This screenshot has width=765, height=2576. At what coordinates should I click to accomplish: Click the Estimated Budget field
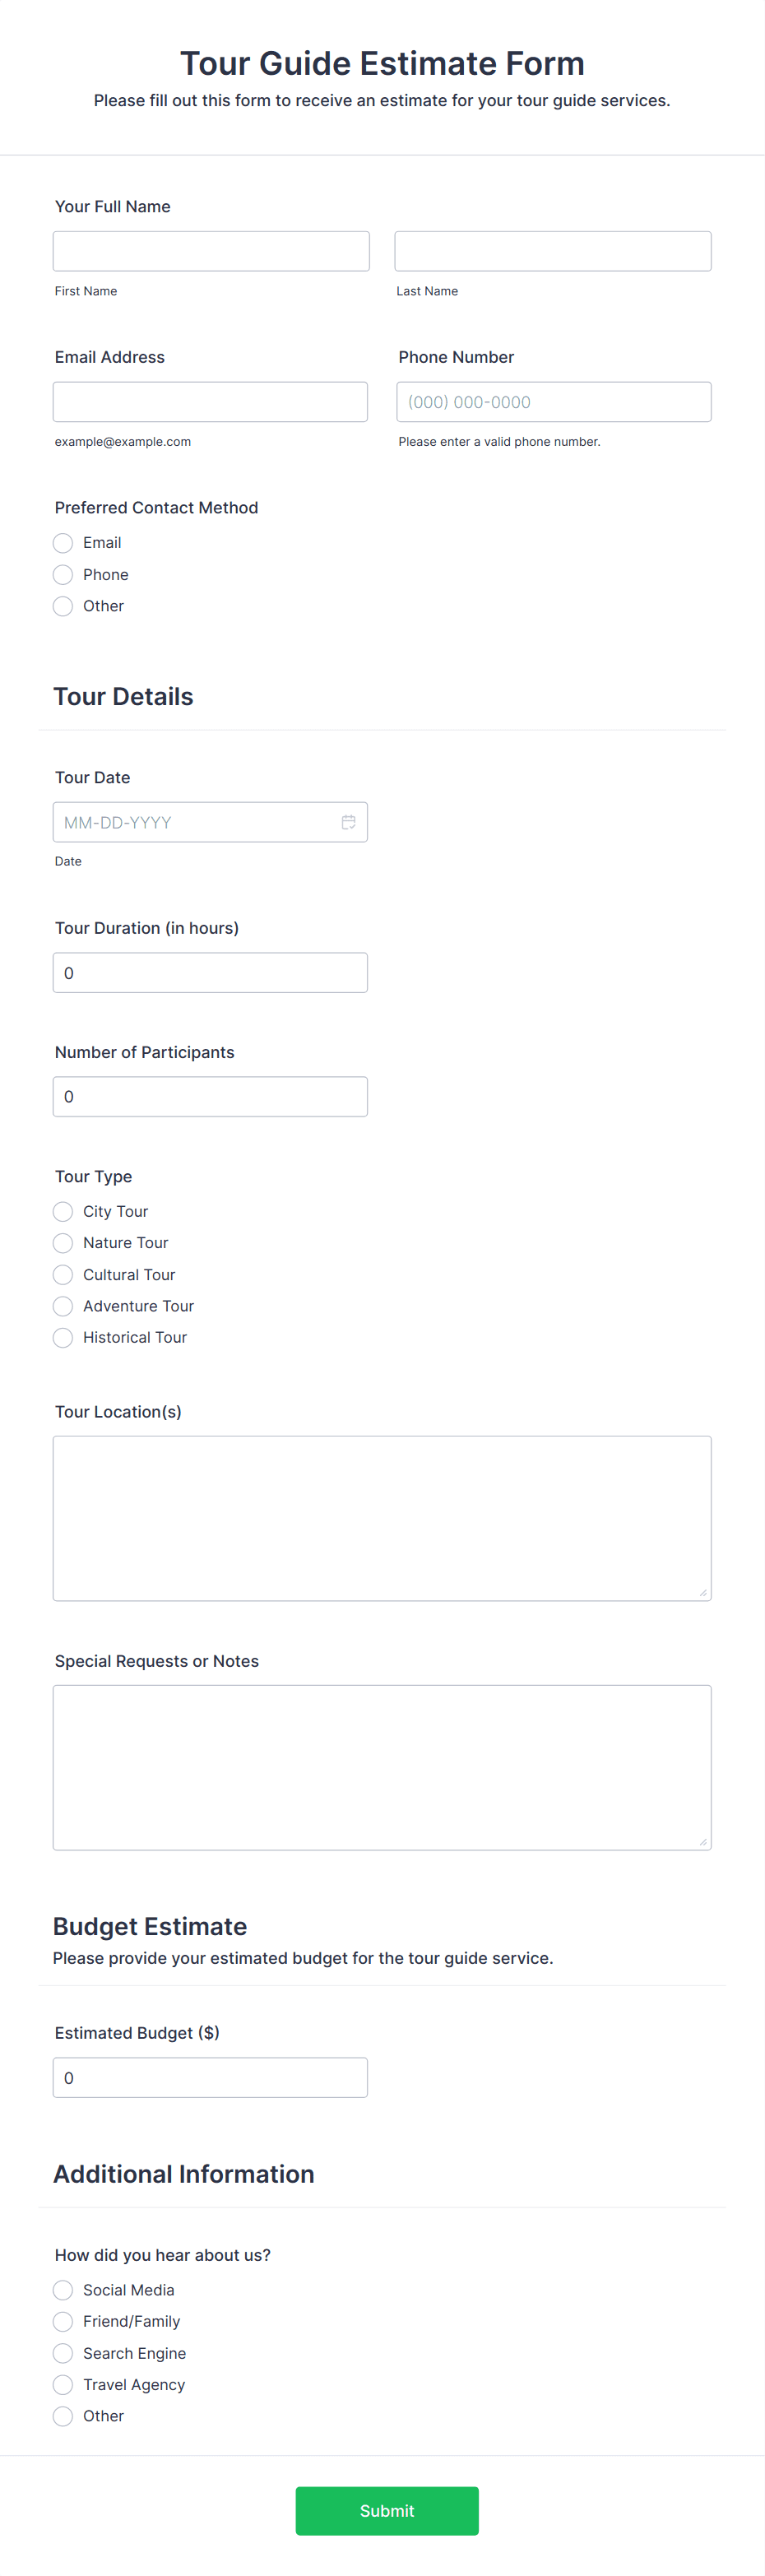(210, 2078)
